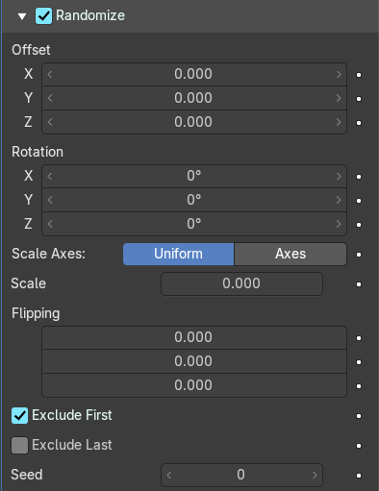
Task: Decrease the Seed value arrow
Action: pos(169,475)
